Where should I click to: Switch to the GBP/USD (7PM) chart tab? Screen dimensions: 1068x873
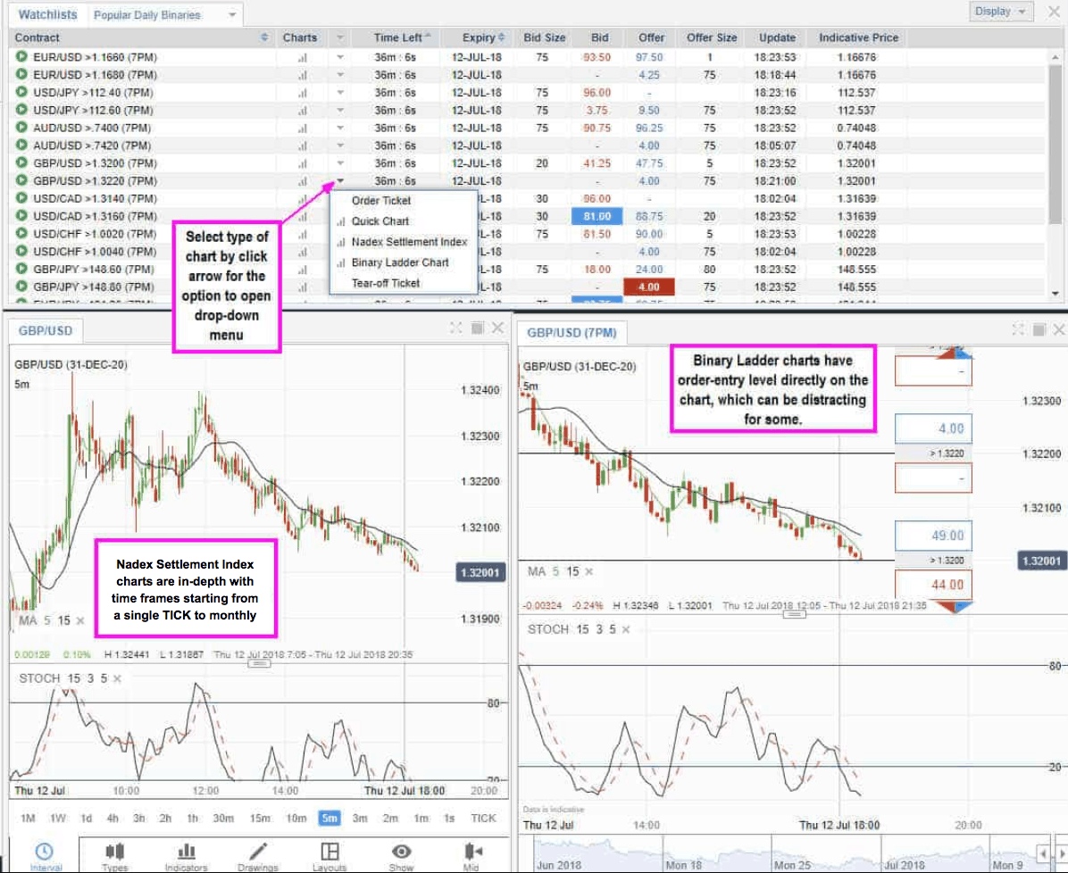click(x=572, y=333)
